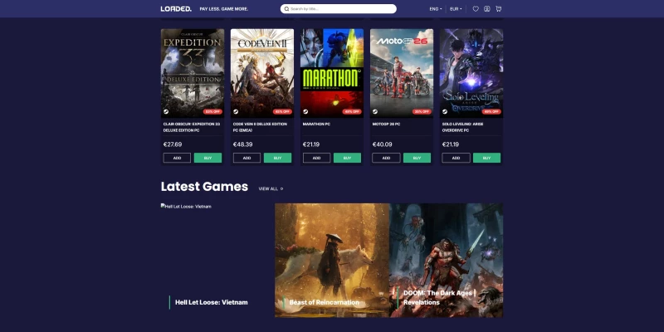Open the ENG language dropdown

coord(435,8)
